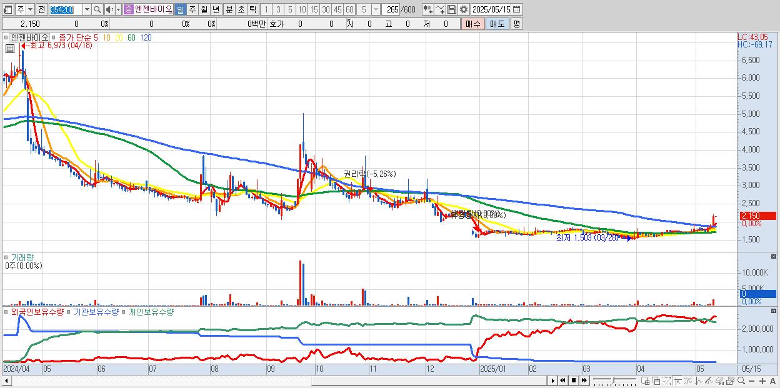Select interval 60 preset
The height and width of the screenshot is (388, 780).
tap(350, 9)
